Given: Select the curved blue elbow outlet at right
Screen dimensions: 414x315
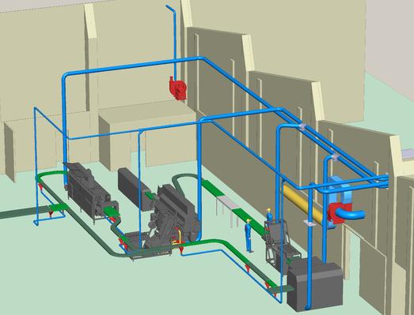Looking at the screenshot, I should [351, 213].
